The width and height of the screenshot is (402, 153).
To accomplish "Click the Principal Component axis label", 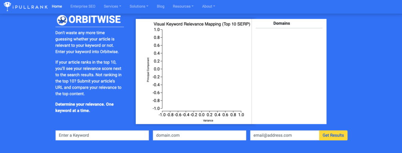I will click(148, 70).
